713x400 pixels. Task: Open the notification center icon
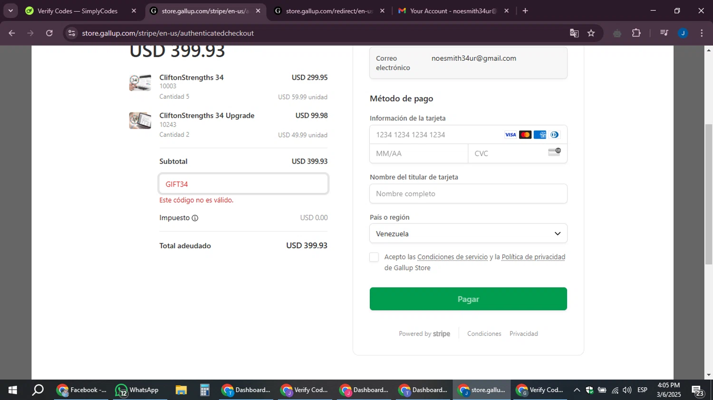(698, 391)
